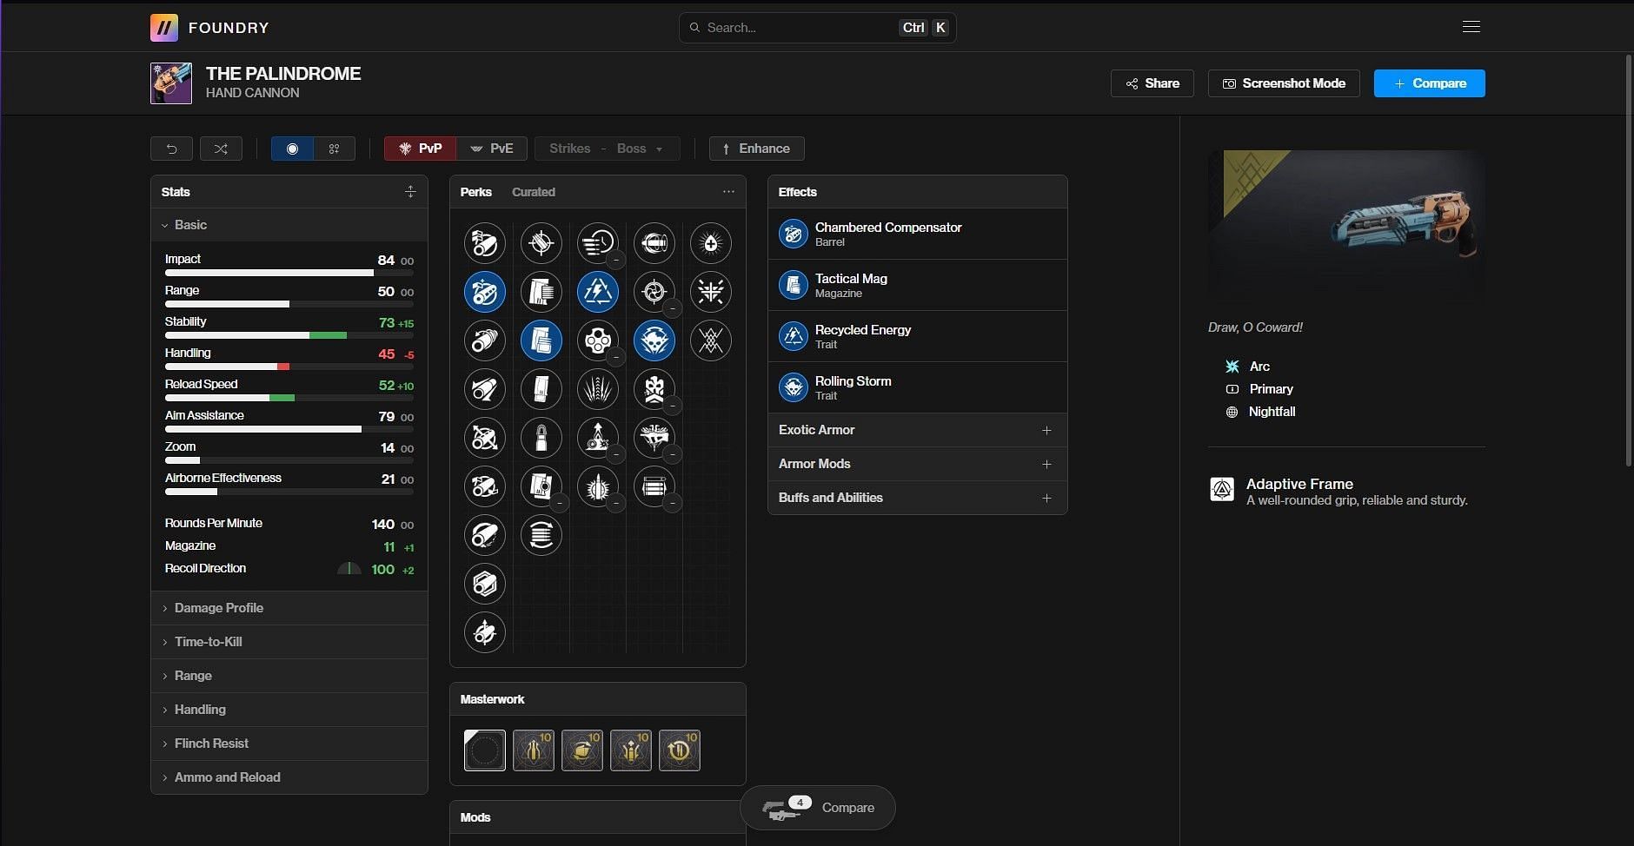Click the Impact stat bar
The image size is (1634, 846).
pyautogui.click(x=289, y=273)
